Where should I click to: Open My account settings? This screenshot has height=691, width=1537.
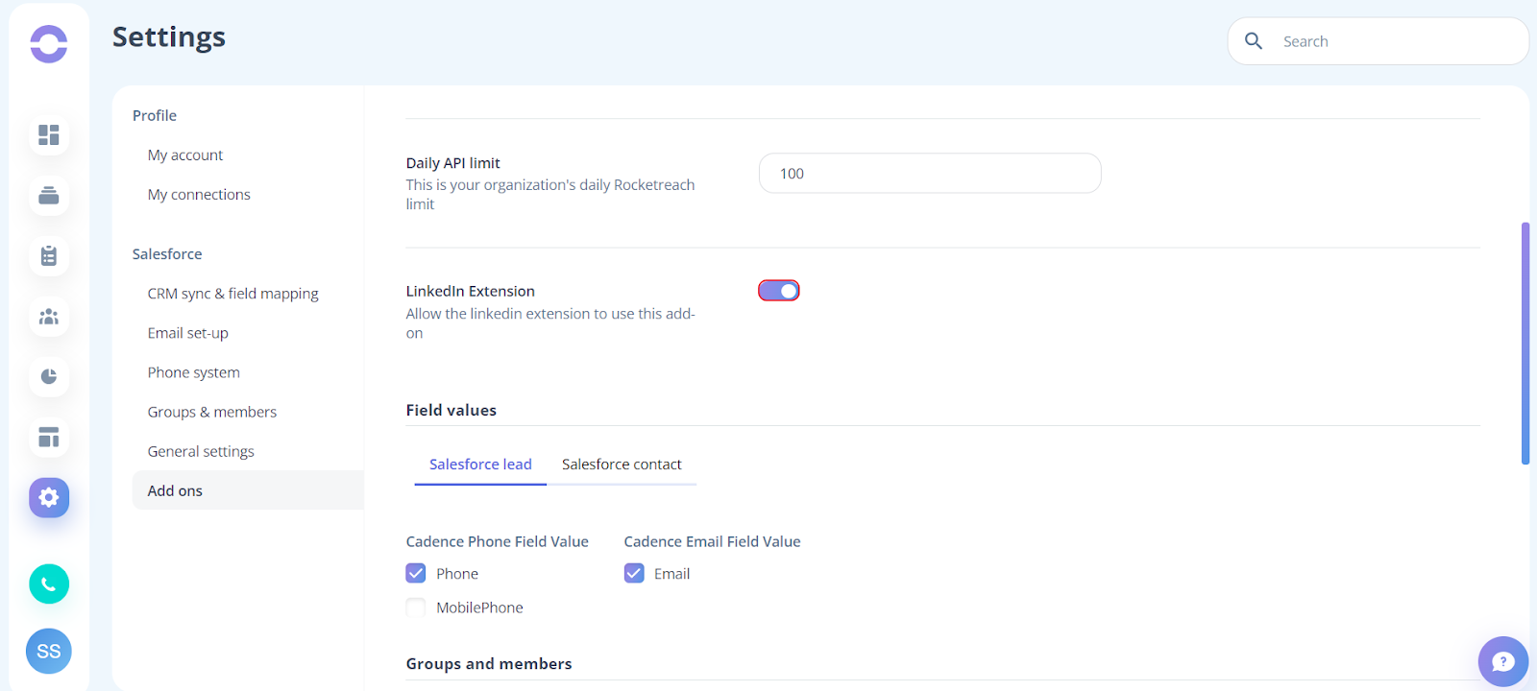pos(185,155)
